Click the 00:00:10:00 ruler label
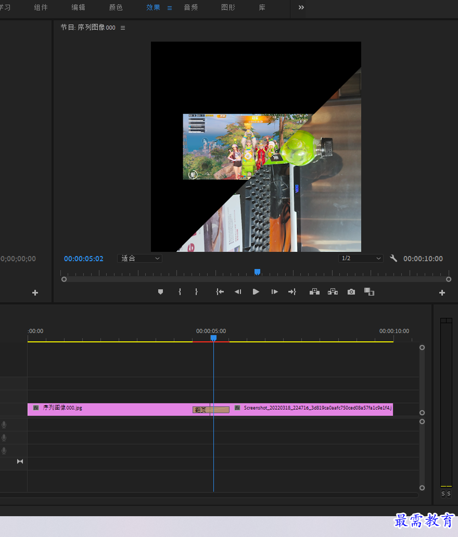The height and width of the screenshot is (537, 458). coord(394,331)
